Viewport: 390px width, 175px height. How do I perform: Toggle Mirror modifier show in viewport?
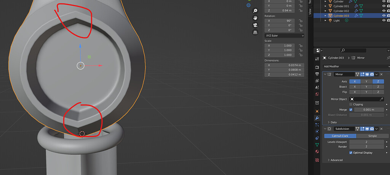click(x=367, y=74)
